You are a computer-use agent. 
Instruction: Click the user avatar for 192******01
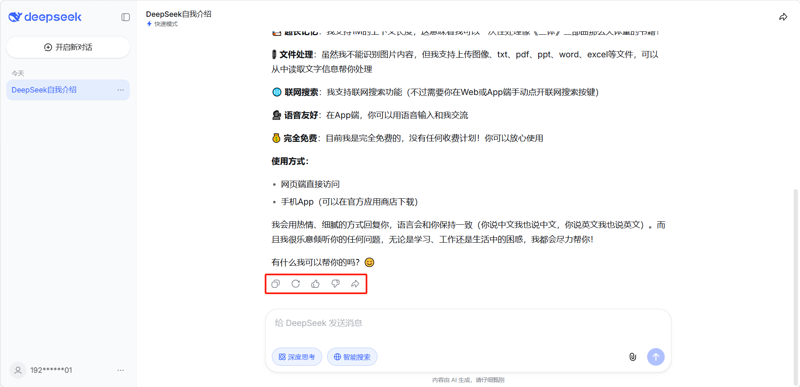coord(18,370)
